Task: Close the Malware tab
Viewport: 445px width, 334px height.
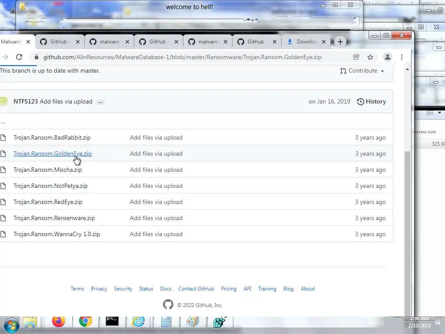Action: tap(28, 42)
